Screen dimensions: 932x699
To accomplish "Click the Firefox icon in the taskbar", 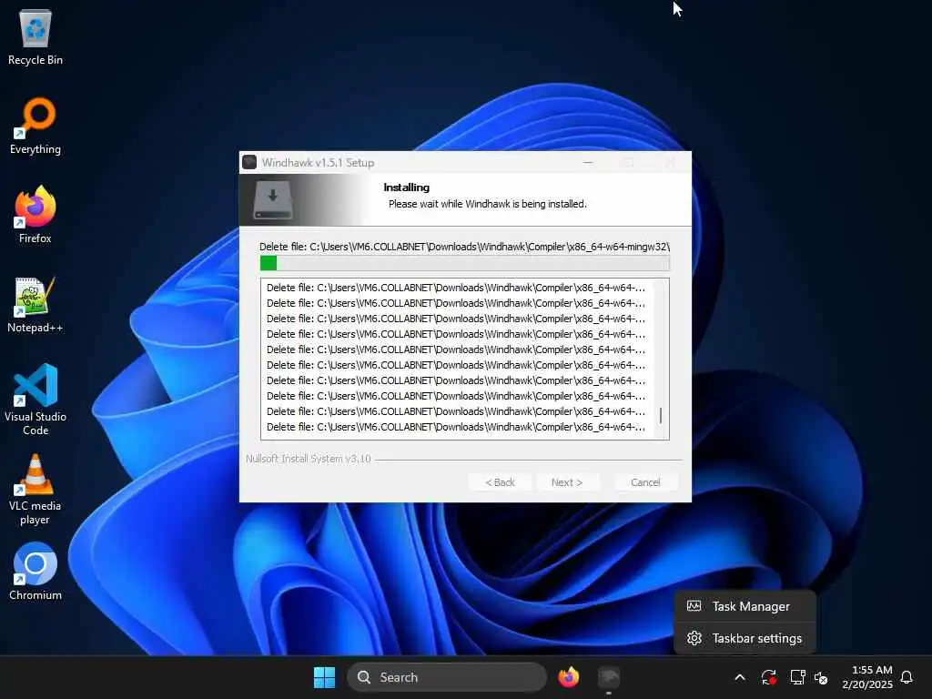I will pos(568,677).
